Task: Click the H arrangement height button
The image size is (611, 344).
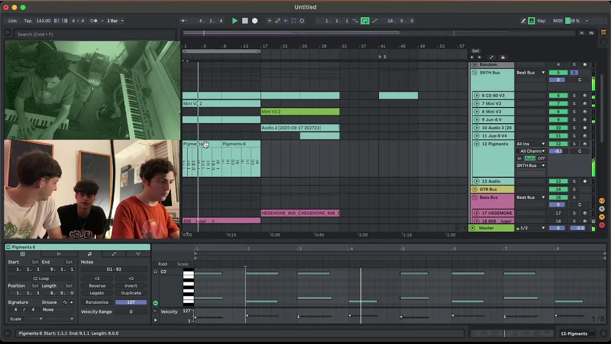Action: pyautogui.click(x=581, y=33)
